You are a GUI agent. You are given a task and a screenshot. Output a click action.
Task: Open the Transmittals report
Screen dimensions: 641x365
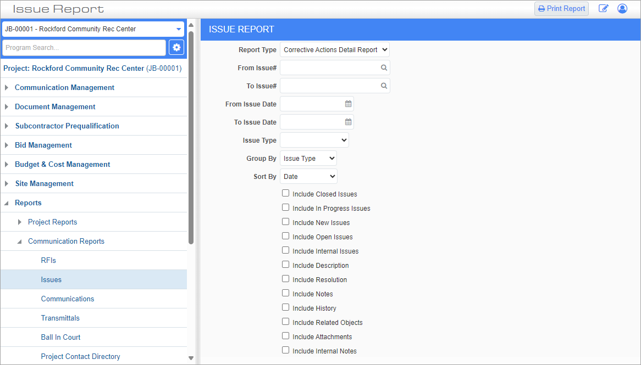pos(60,318)
